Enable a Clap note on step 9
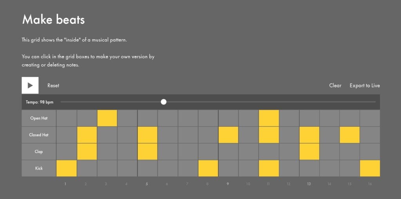Viewport: 401px width, 199px height. pyautogui.click(x=228, y=151)
